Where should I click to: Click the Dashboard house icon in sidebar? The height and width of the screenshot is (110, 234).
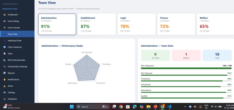click(4, 15)
